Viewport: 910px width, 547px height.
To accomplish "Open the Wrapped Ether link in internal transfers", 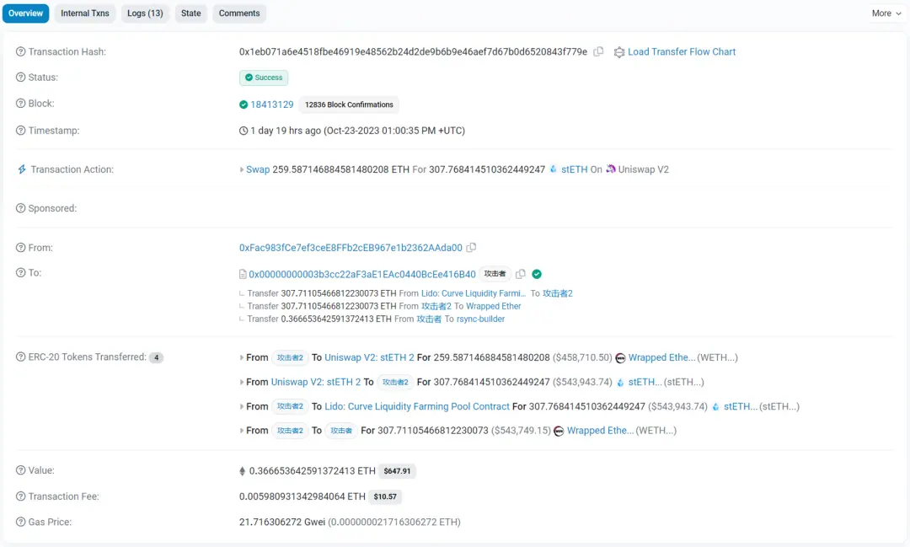I will (493, 306).
